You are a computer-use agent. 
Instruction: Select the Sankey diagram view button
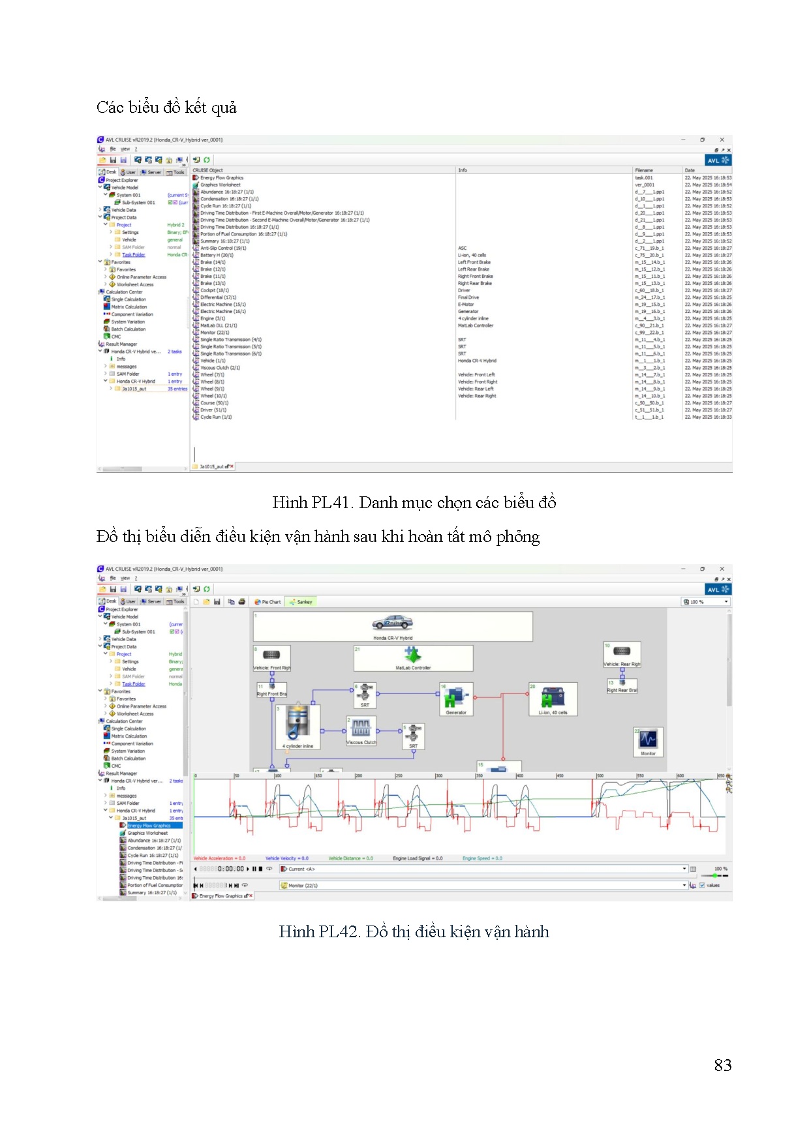pyautogui.click(x=301, y=602)
